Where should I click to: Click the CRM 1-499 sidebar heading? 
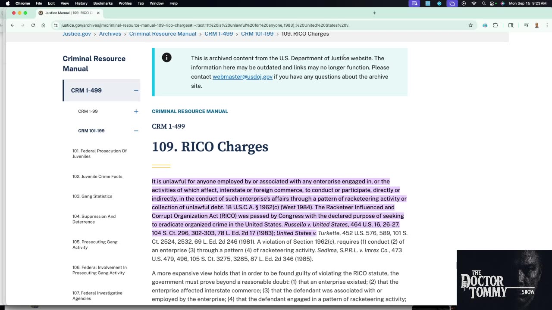point(86,90)
